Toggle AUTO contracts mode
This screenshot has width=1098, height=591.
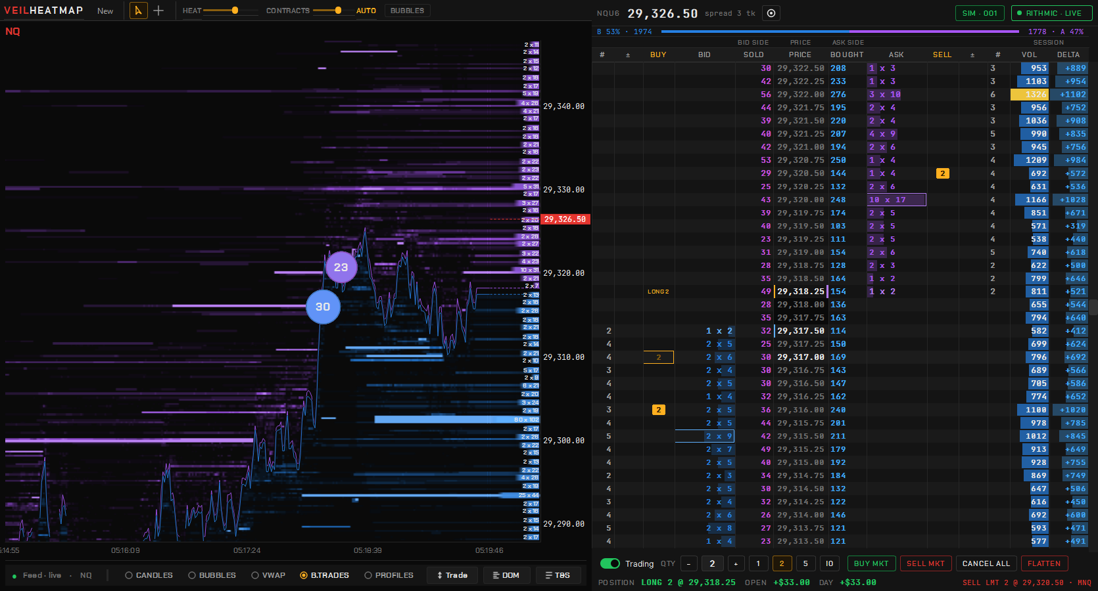tap(366, 11)
